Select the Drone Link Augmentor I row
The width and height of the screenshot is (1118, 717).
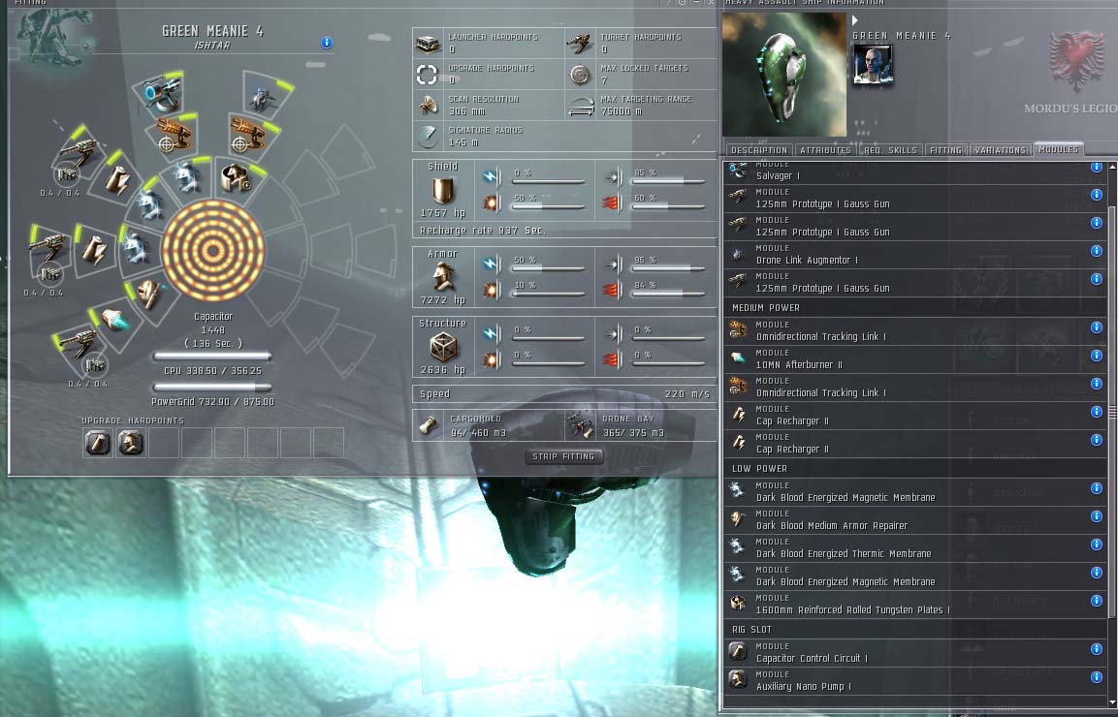point(914,255)
